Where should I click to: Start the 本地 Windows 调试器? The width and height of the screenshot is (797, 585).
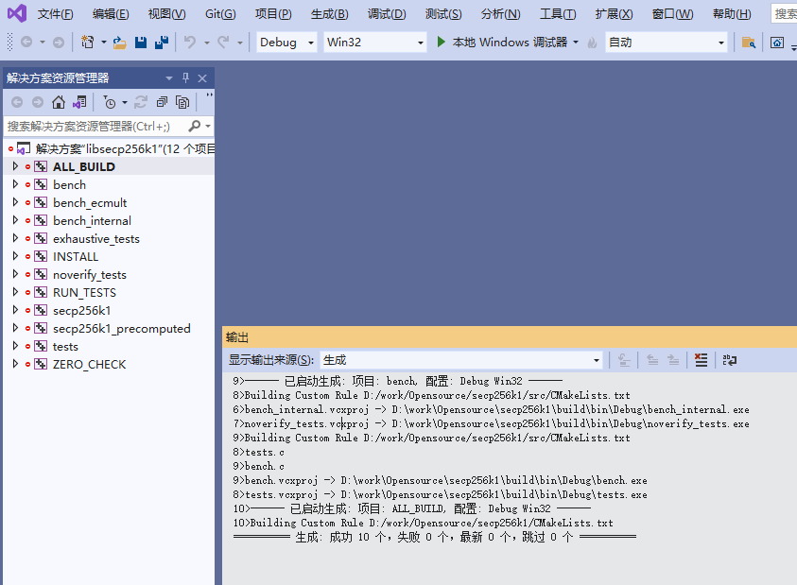492,43
